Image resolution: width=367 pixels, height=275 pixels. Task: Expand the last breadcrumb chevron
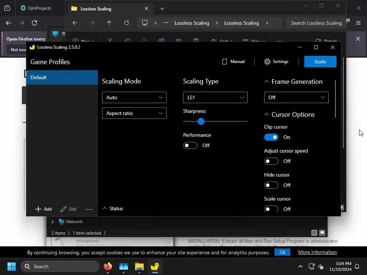[267, 23]
